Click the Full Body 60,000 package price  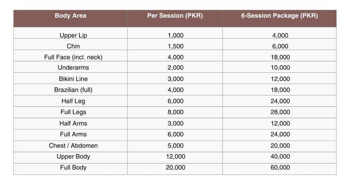click(x=280, y=167)
